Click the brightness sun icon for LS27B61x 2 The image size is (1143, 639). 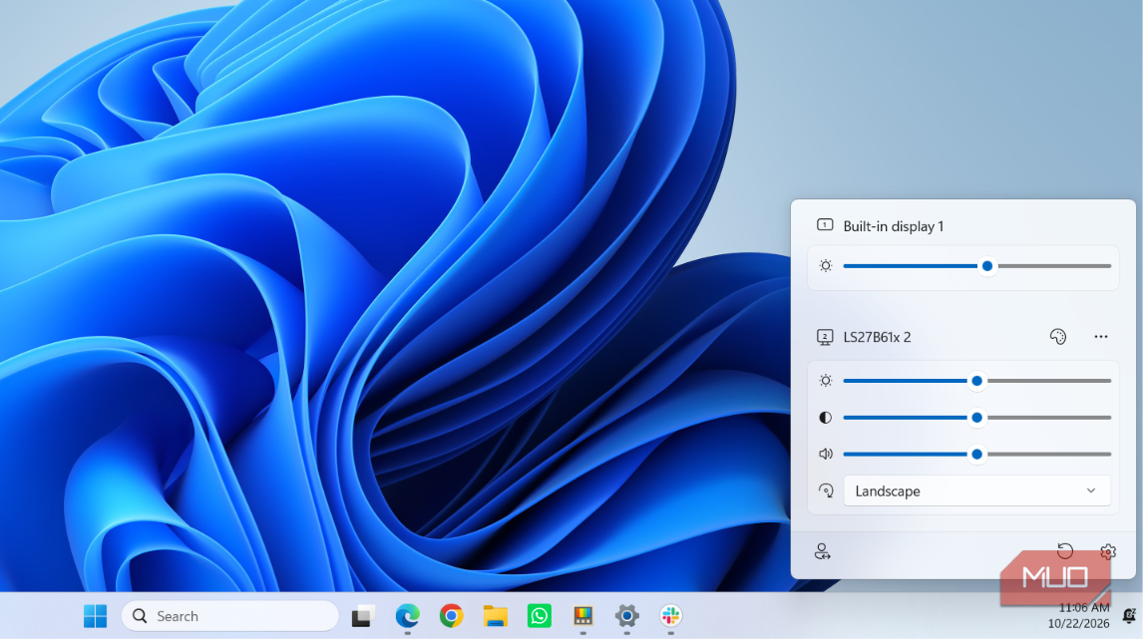[x=825, y=381]
